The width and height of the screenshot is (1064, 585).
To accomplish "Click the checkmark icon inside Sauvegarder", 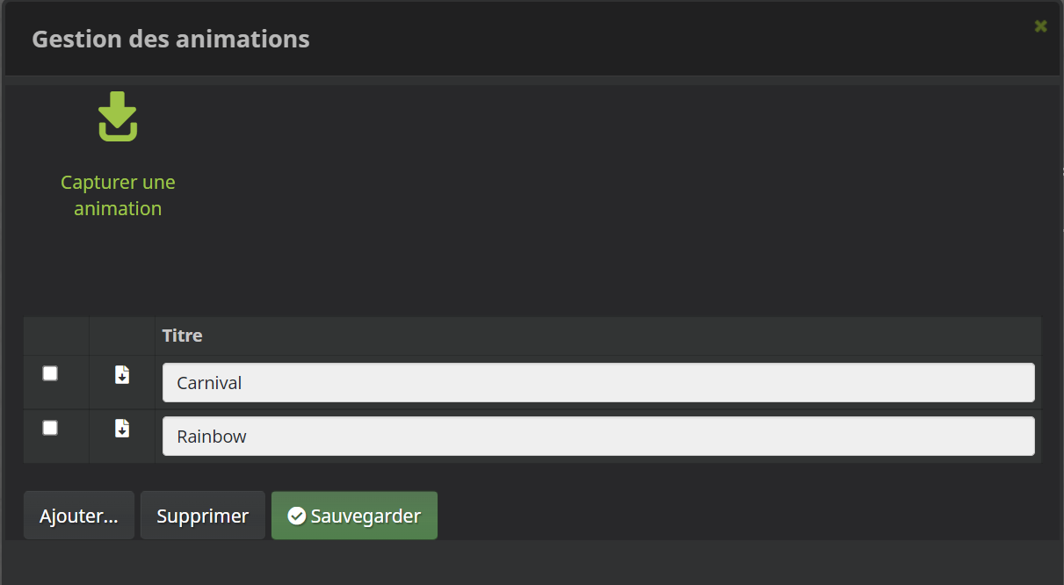I will point(297,516).
